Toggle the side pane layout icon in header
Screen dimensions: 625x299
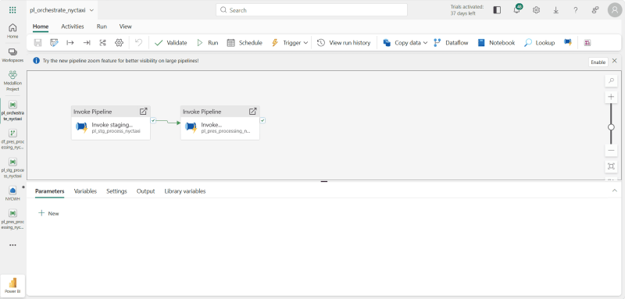tap(497, 10)
